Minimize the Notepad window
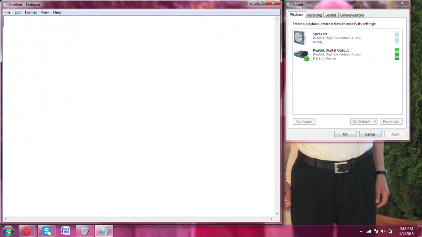422x237 pixels. 253,3
